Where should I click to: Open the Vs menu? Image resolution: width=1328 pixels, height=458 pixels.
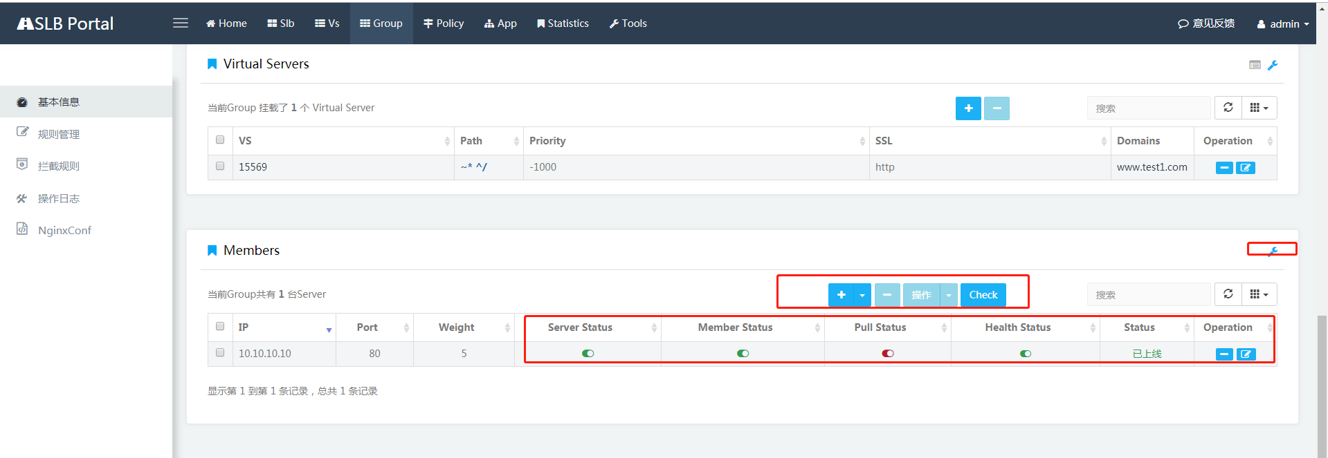click(327, 23)
